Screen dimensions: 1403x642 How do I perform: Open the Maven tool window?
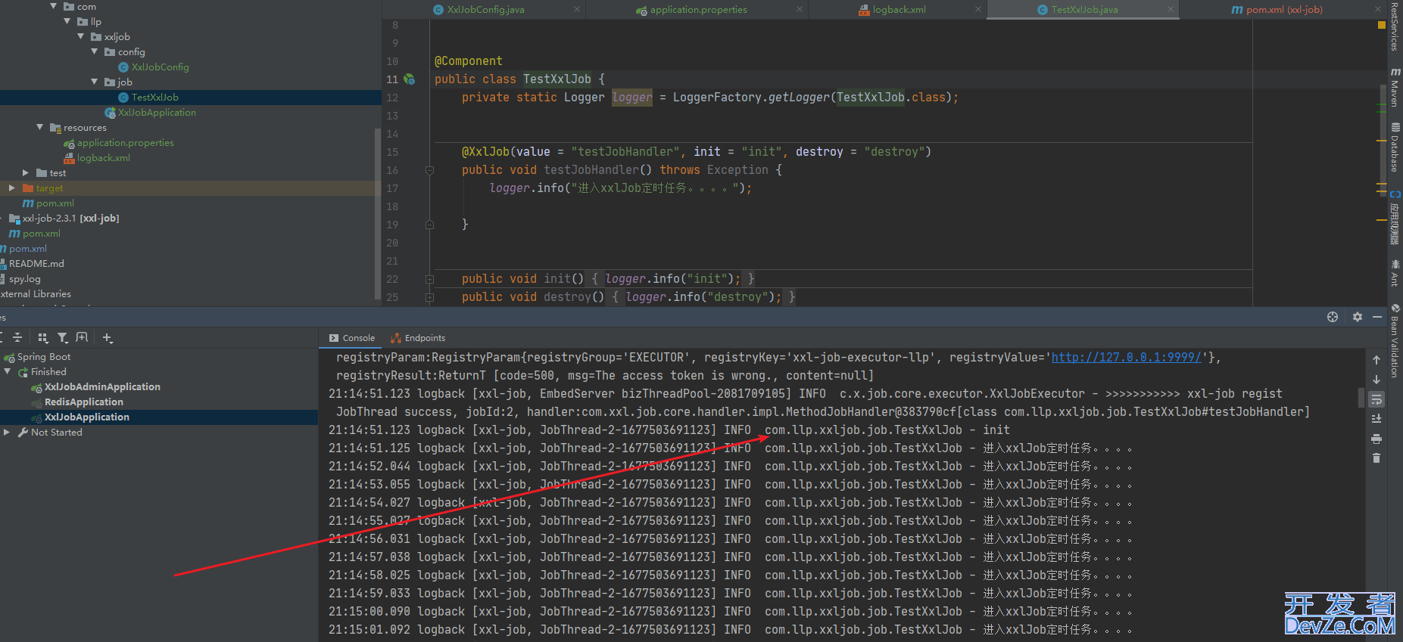click(1395, 88)
